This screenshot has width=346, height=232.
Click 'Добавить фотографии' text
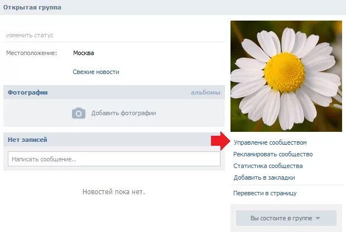pyautogui.click(x=123, y=113)
